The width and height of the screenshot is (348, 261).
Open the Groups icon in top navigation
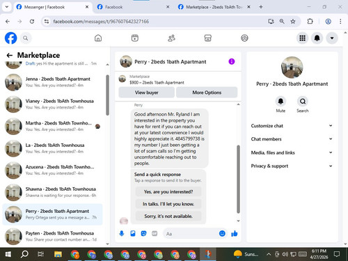tap(244, 38)
